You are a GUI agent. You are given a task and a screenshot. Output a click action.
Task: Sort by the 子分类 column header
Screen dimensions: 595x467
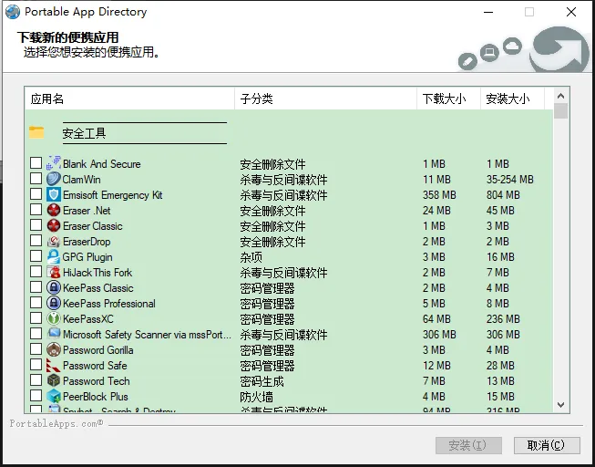pyautogui.click(x=326, y=99)
